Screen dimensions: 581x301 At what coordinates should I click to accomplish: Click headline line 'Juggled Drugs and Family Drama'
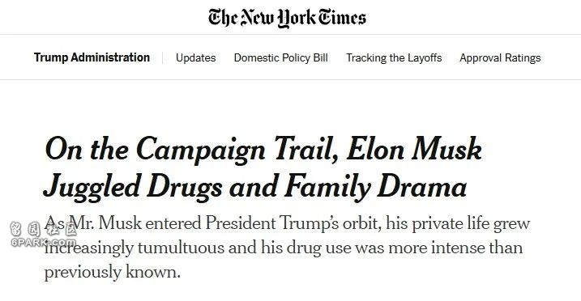pos(255,187)
